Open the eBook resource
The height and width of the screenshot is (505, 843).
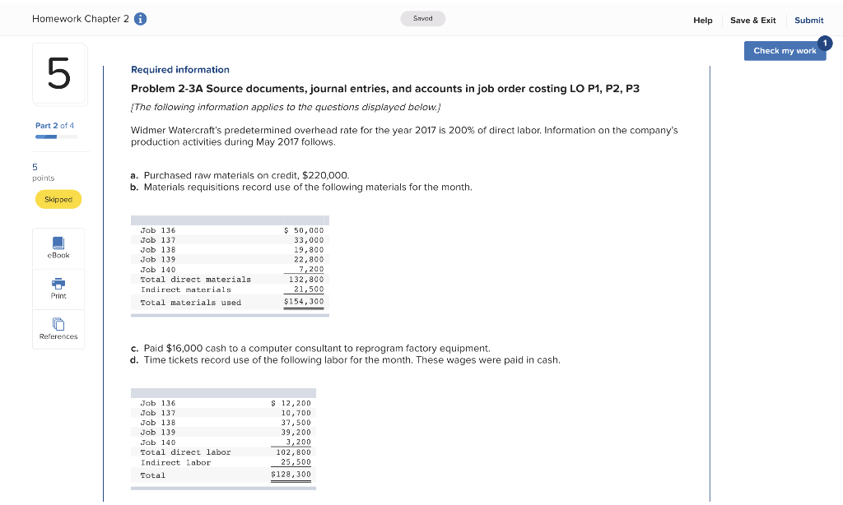coord(58,247)
